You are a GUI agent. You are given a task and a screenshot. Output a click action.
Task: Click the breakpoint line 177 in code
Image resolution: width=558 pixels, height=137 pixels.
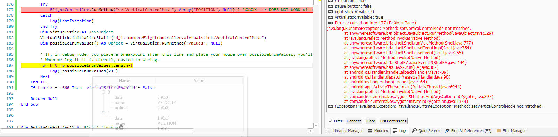click(x=167, y=10)
